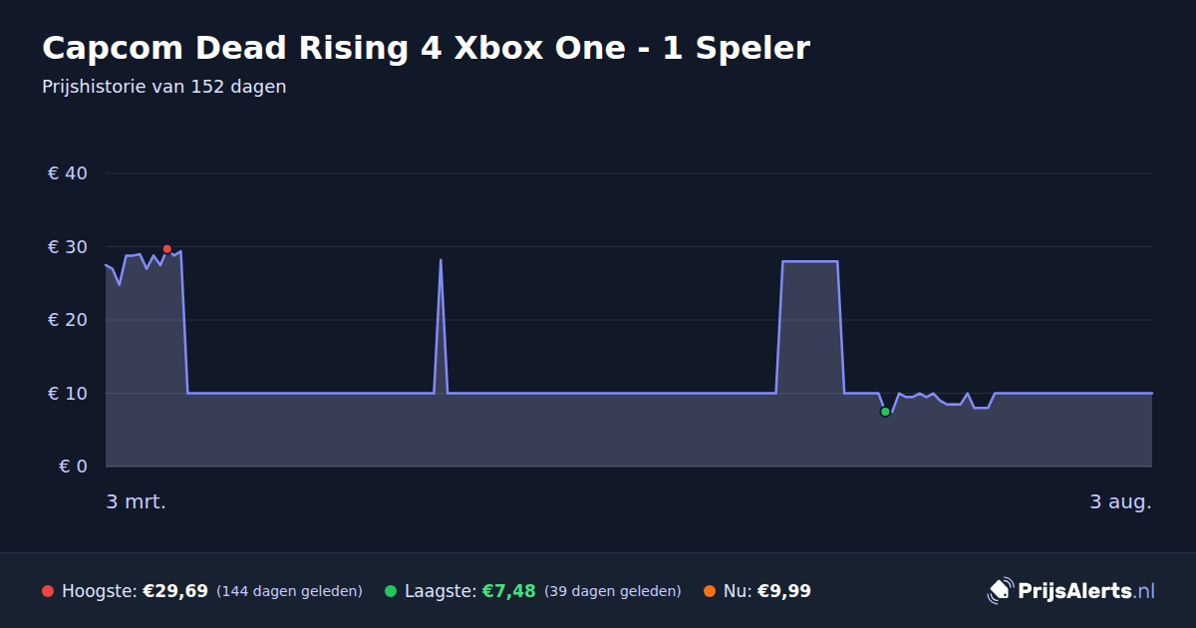
Task: Click the green dot beside Laagste
Action: pyautogui.click(x=391, y=591)
